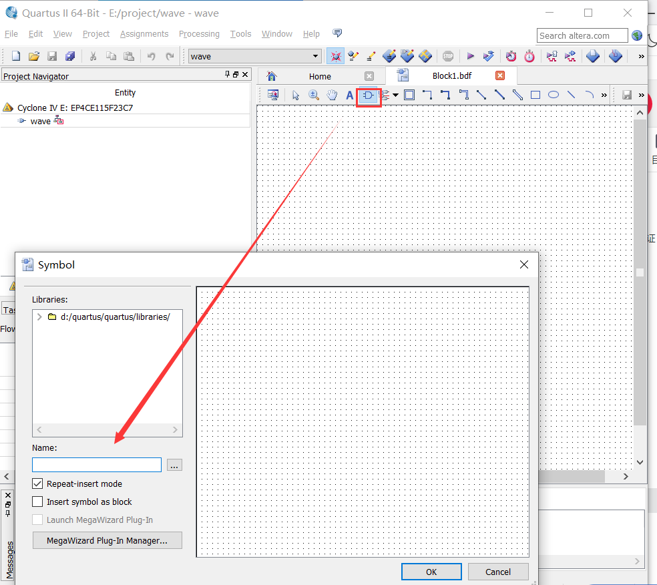Select Cyclone IV E: EP4CE115F23C7 device row
657x585 pixels.
(x=75, y=108)
